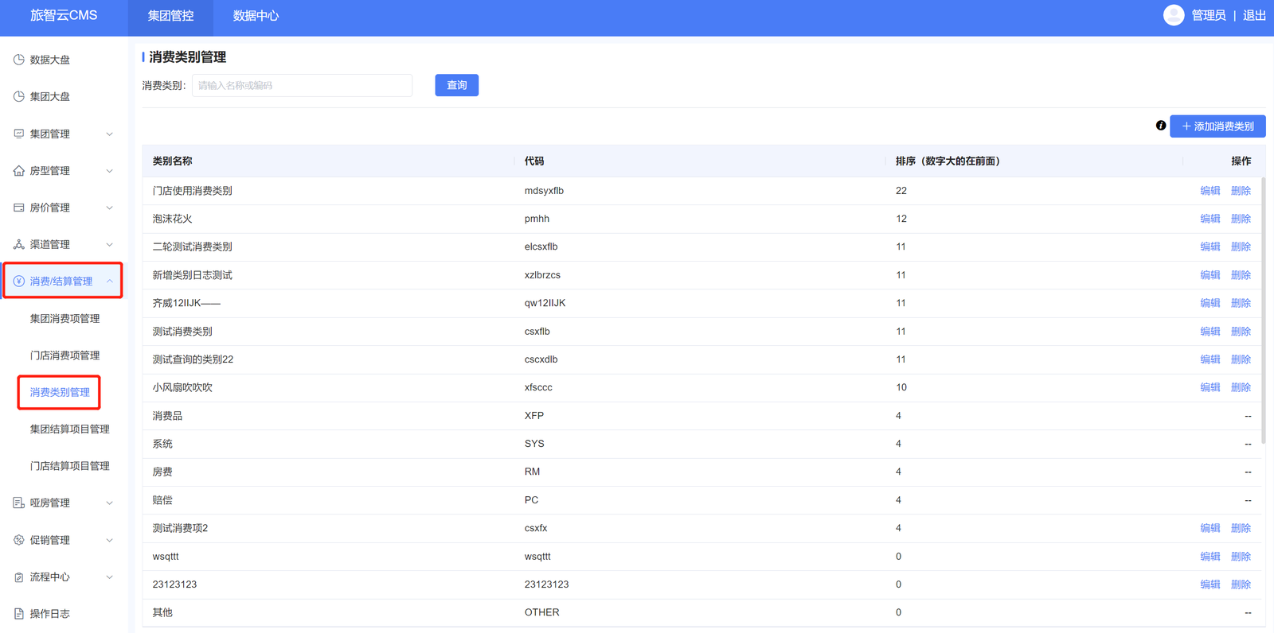Edit the 测试消费项2 row
Image resolution: width=1274 pixels, height=633 pixels.
1210,528
